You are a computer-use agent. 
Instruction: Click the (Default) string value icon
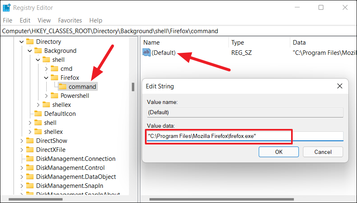[x=147, y=53]
